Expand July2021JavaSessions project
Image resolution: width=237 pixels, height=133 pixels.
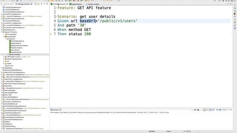(x=2, y=14)
